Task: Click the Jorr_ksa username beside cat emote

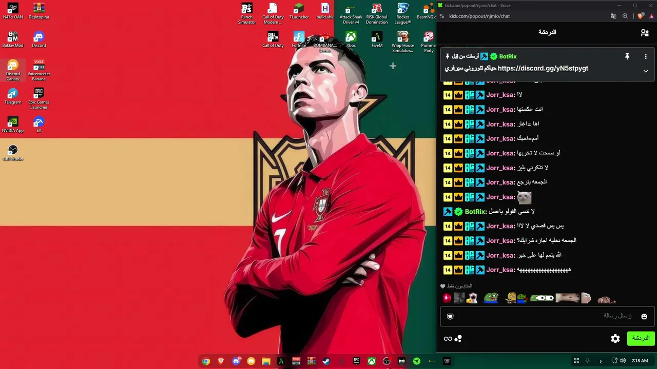Action: (500, 197)
